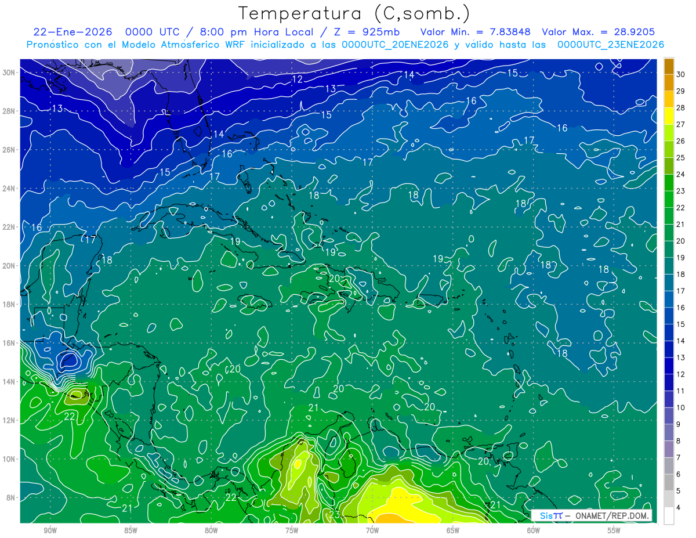This screenshot has height=538, width=696.
Task: Click the 24N latitude axis label
Action: tap(9, 189)
